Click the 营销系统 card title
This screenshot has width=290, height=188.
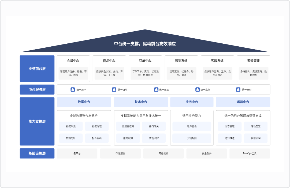pos(181,61)
